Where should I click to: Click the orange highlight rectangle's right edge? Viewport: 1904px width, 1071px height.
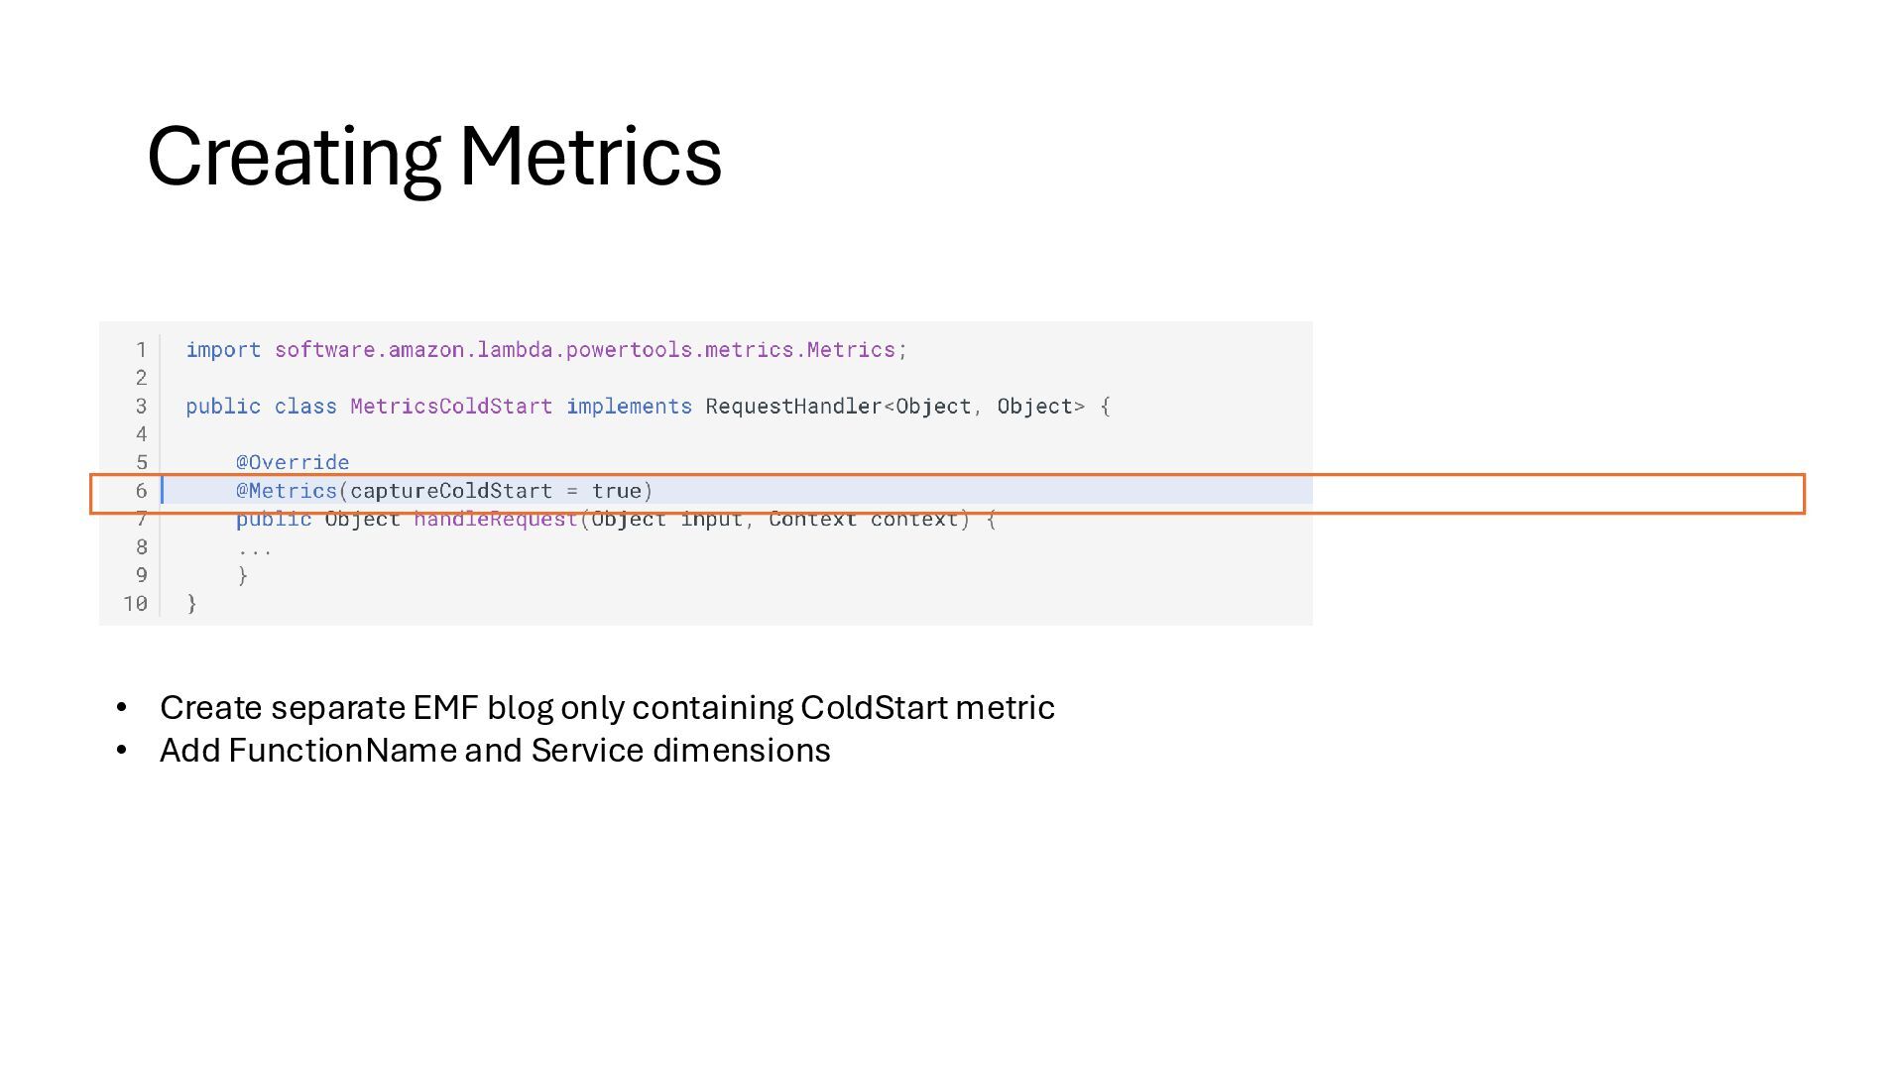pos(1804,494)
